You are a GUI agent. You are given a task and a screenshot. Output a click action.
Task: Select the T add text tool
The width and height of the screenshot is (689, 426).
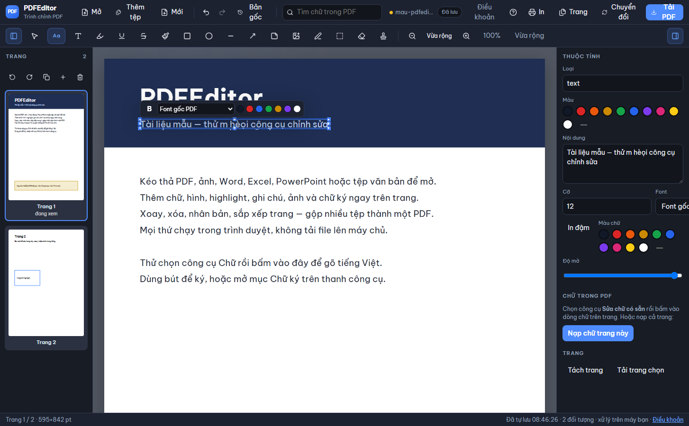[x=78, y=36]
